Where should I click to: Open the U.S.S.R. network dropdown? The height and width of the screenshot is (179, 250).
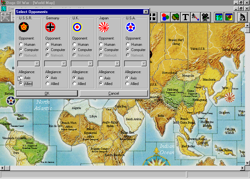point(37,64)
